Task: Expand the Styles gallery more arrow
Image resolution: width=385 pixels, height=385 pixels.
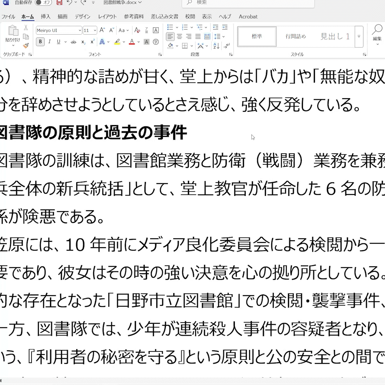Action: click(359, 36)
